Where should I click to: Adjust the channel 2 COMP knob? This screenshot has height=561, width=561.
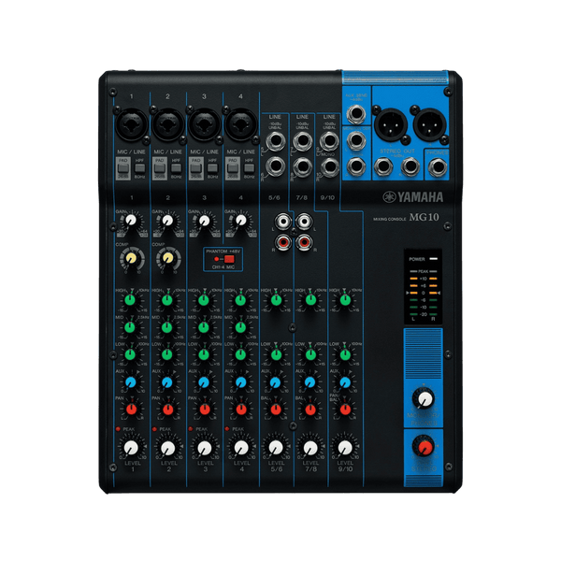click(167, 258)
